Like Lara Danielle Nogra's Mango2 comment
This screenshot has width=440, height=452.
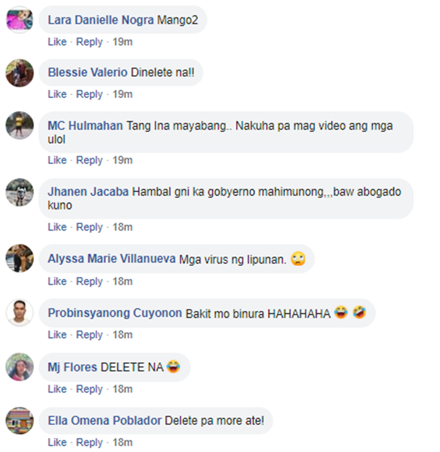click(x=57, y=42)
